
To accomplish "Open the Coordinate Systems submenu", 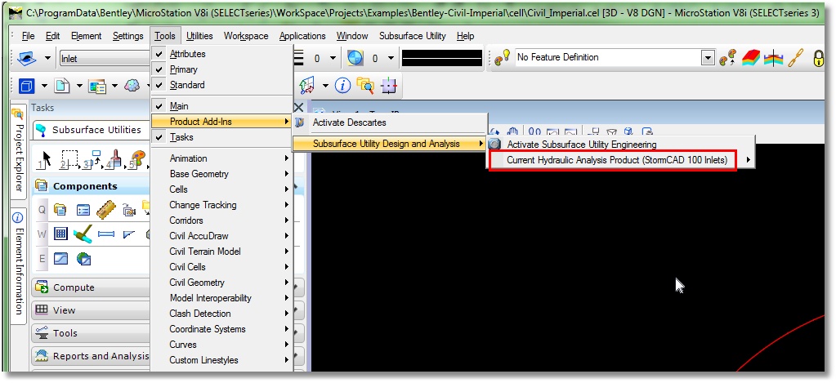I will click(221, 328).
